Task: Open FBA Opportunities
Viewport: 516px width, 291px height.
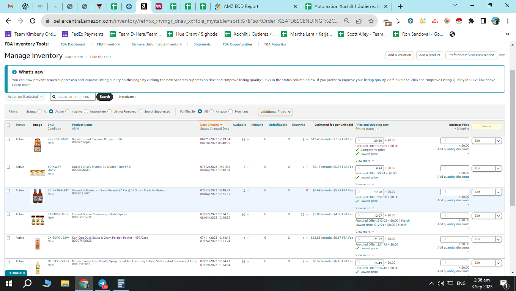Action: click(238, 44)
